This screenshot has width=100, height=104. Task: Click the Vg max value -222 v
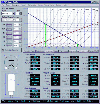(x=75, y=57)
